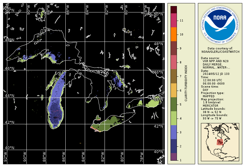Pick the bright orange index 10 legend color
The width and height of the screenshot is (245, 167).
[174, 34]
